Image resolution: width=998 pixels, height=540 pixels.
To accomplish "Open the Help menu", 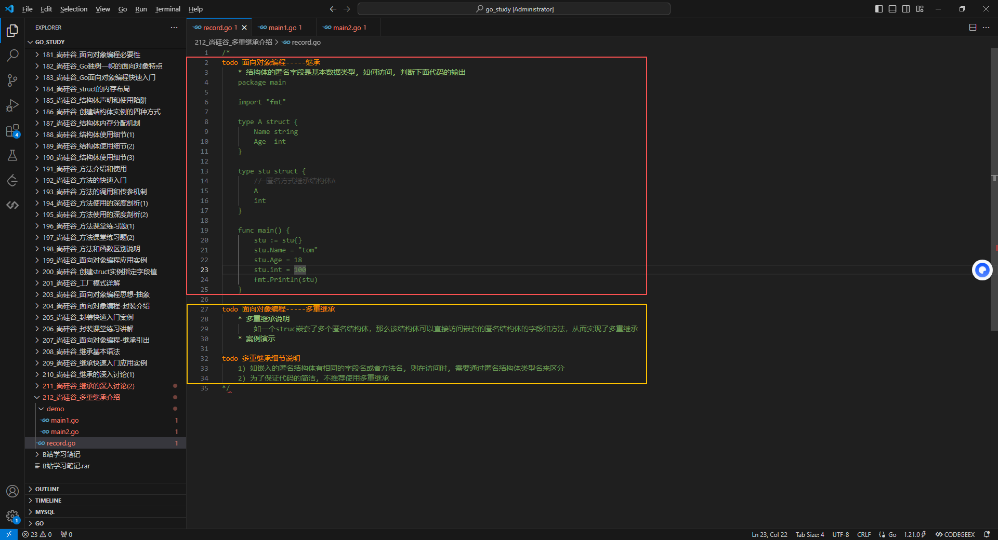I will [195, 9].
